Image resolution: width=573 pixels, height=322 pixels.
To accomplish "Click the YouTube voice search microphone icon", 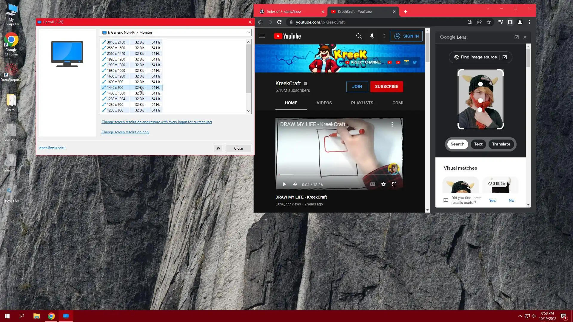I will (372, 36).
